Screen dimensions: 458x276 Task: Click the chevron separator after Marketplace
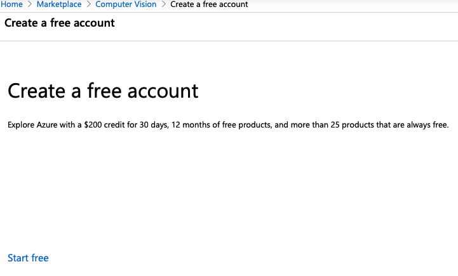pyautogui.click(x=88, y=4)
